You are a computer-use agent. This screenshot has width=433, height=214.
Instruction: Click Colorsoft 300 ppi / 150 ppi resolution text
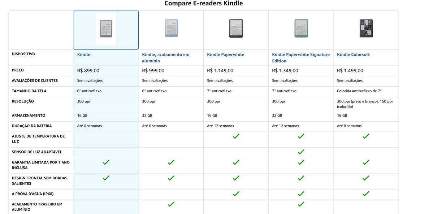click(x=365, y=104)
